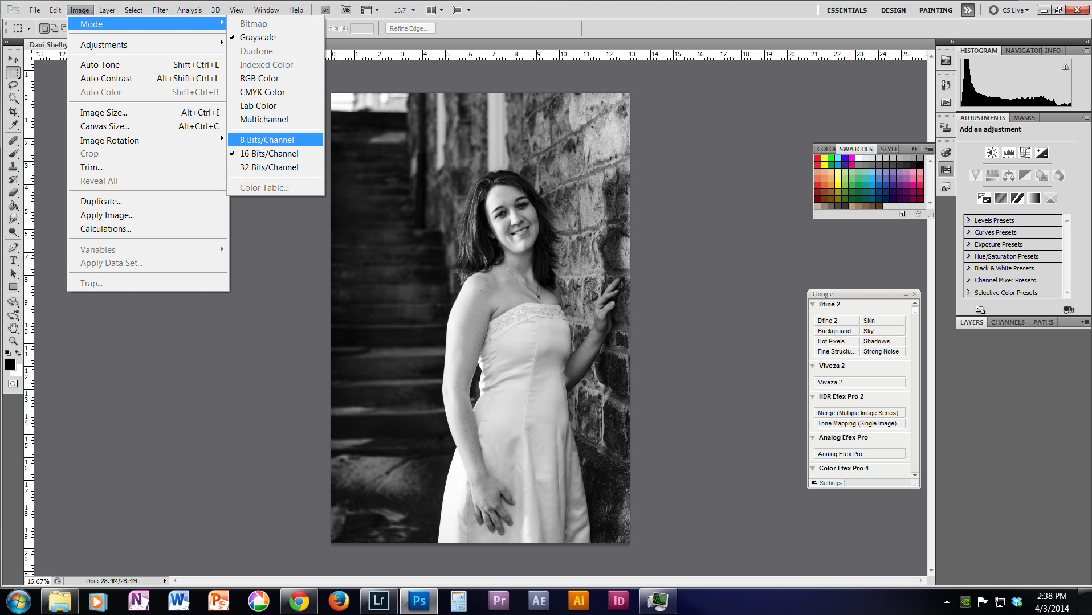Open the Adjustments submenu
This screenshot has height=615, width=1092.
148,45
